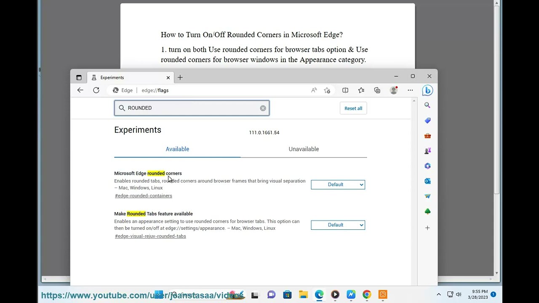Open sidebar Search icon
The width and height of the screenshot is (539, 303).
(427, 105)
